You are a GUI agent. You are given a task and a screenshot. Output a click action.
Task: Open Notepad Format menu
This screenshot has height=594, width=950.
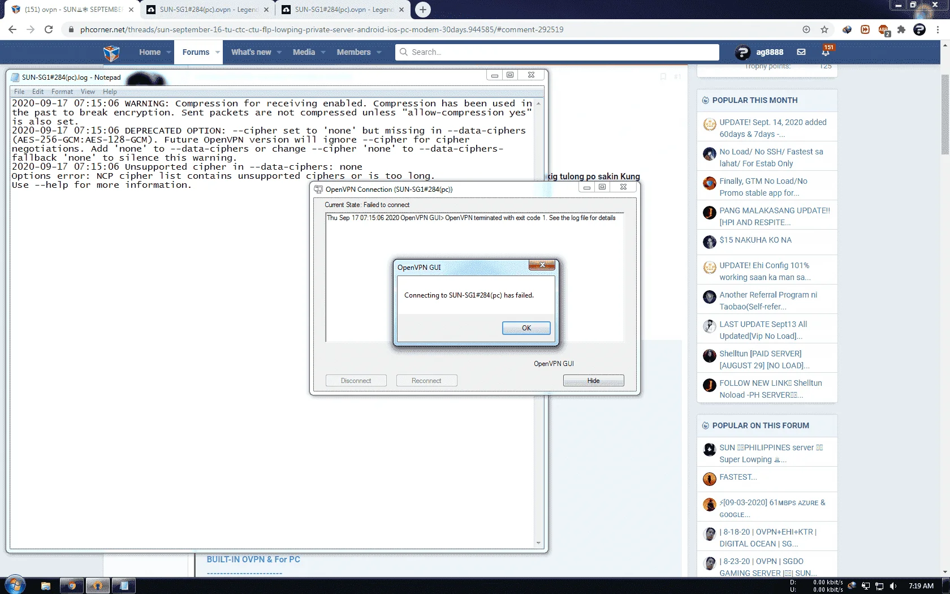(x=62, y=92)
